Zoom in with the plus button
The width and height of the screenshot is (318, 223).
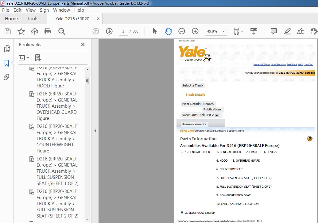195,31
